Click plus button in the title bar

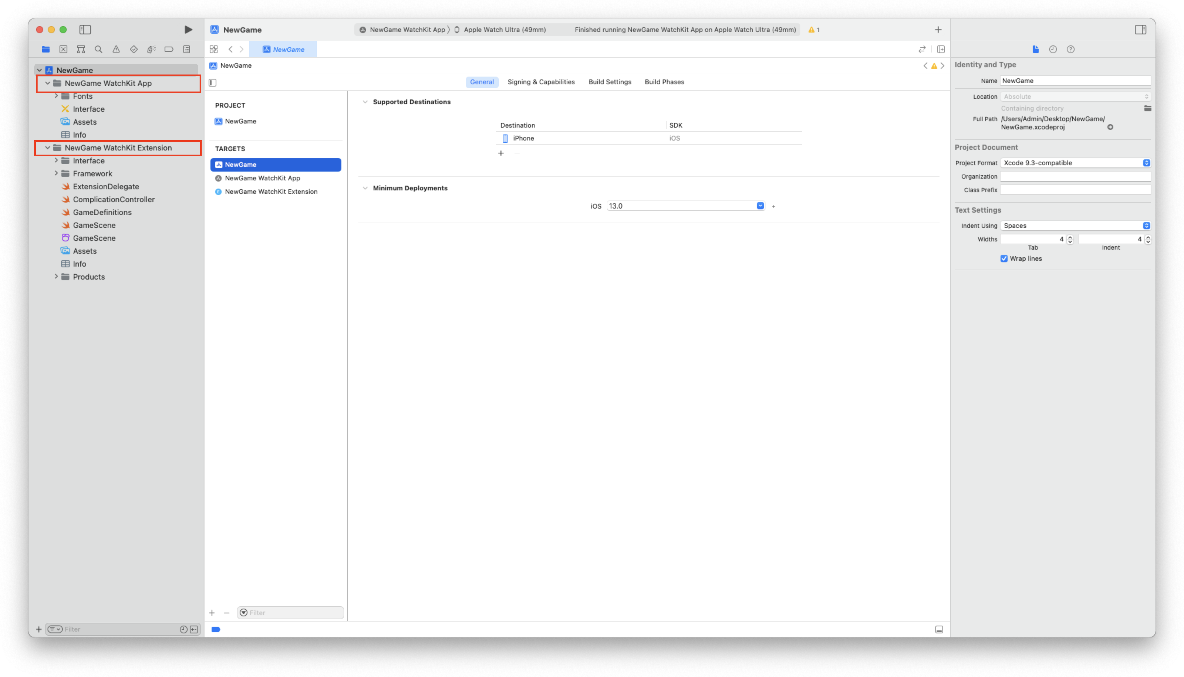(x=938, y=30)
